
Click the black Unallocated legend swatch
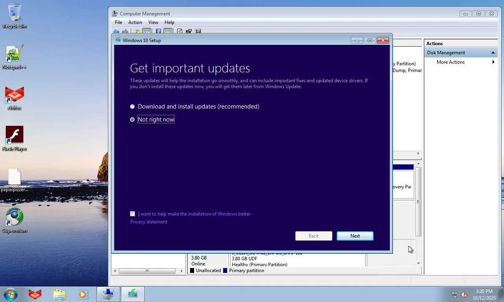[192, 271]
